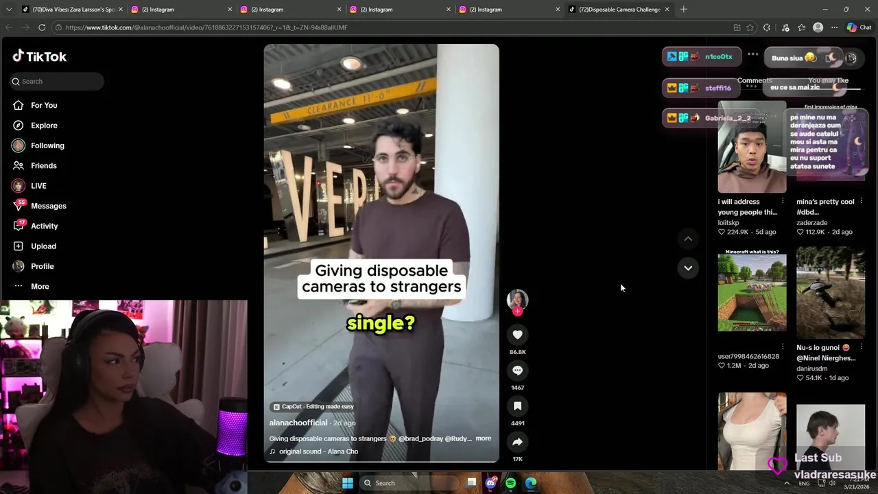The height and width of the screenshot is (494, 878).
Task: Switch to the first Instagram browser tab
Action: [x=180, y=10]
